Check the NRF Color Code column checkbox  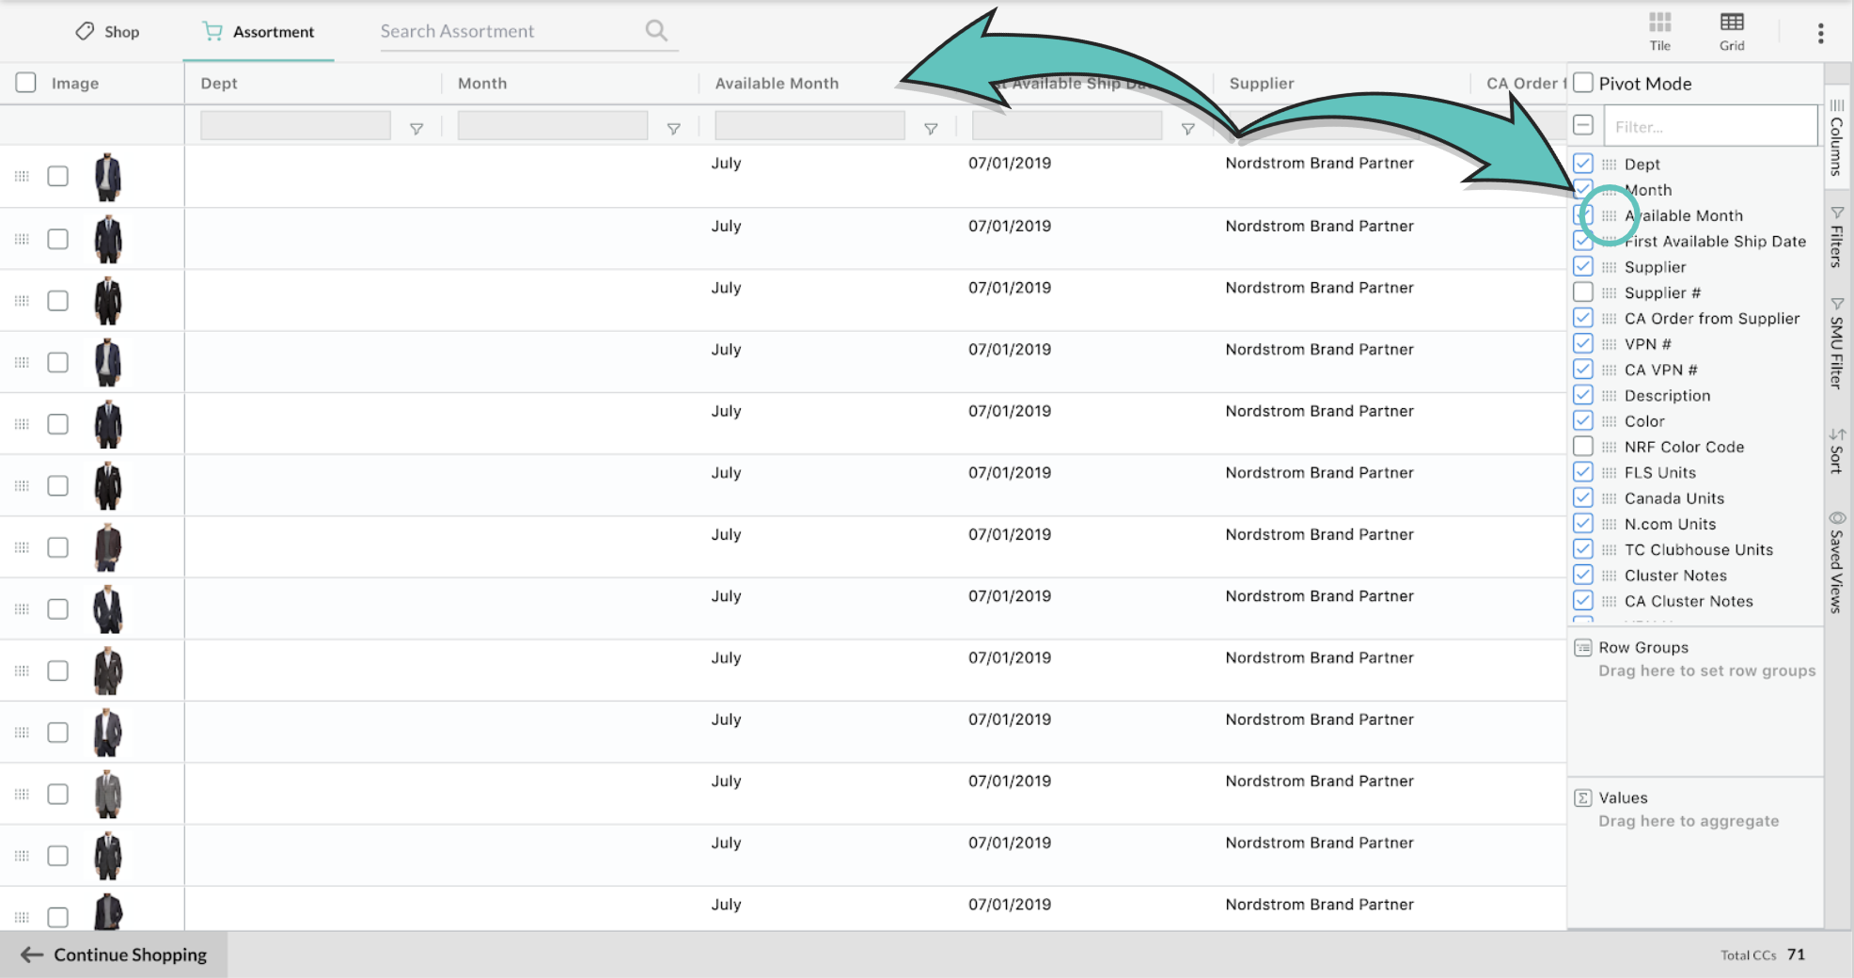point(1583,447)
